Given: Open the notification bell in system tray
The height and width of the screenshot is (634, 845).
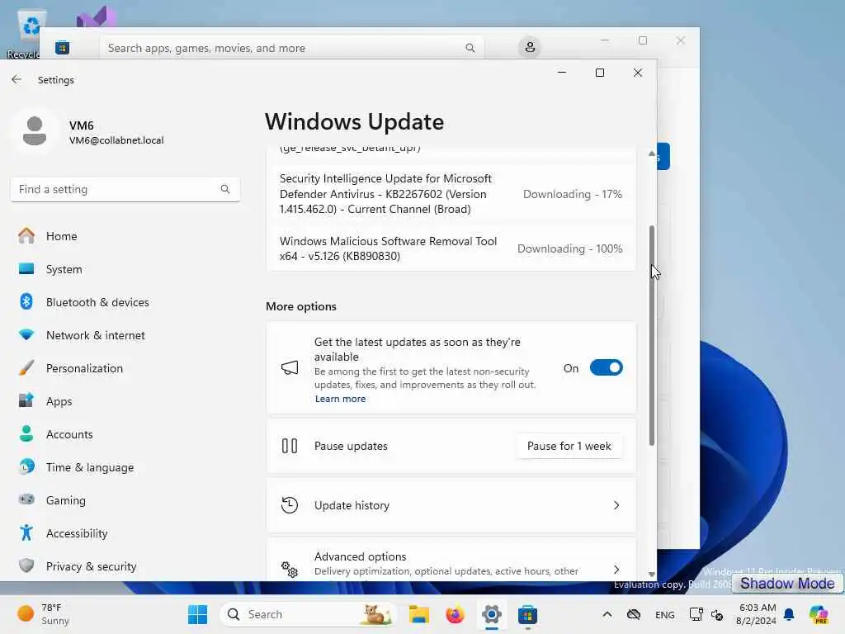Looking at the screenshot, I should pyautogui.click(x=789, y=614).
